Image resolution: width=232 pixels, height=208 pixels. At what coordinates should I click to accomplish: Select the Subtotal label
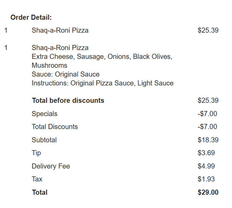pyautogui.click(x=44, y=140)
